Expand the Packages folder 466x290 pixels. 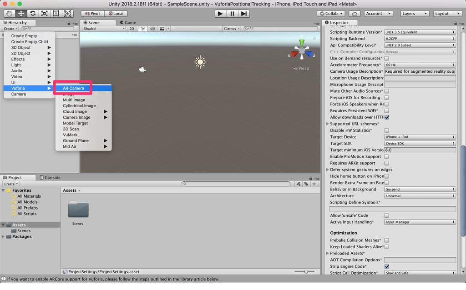[3, 236]
